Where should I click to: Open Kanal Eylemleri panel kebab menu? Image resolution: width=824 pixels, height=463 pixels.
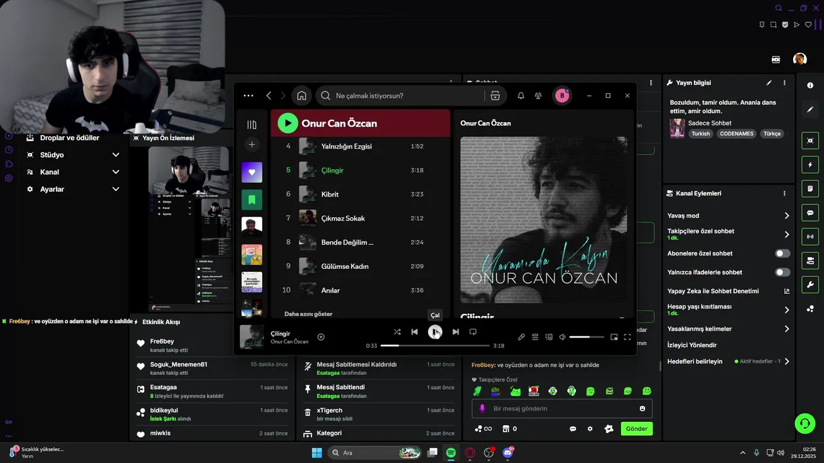[x=784, y=194]
